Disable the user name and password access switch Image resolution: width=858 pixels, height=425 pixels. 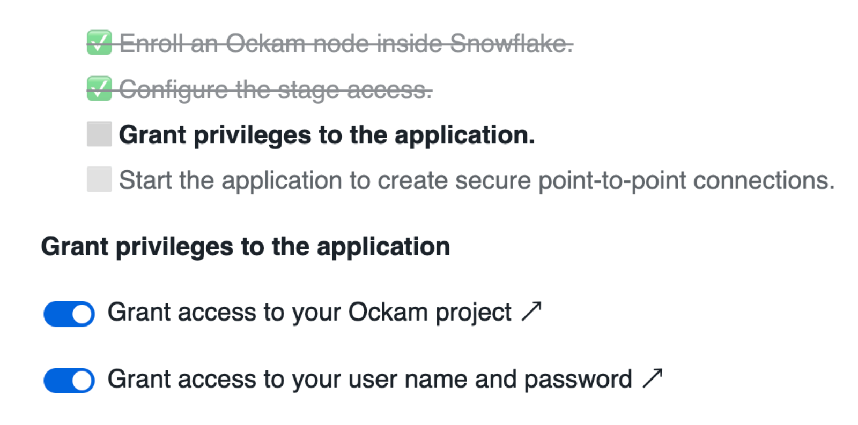pos(69,381)
